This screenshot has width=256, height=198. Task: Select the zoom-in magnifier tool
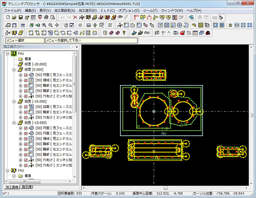click(x=44, y=25)
